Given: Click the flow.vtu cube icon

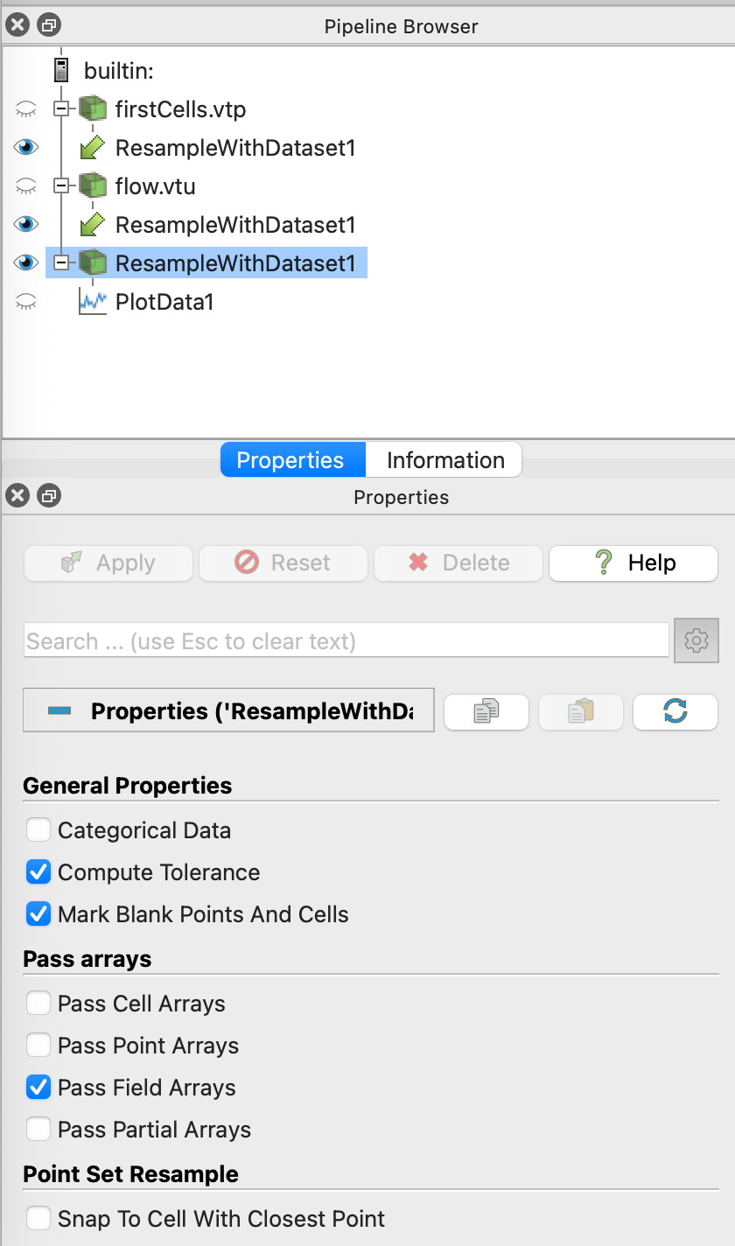Looking at the screenshot, I should click(x=92, y=186).
